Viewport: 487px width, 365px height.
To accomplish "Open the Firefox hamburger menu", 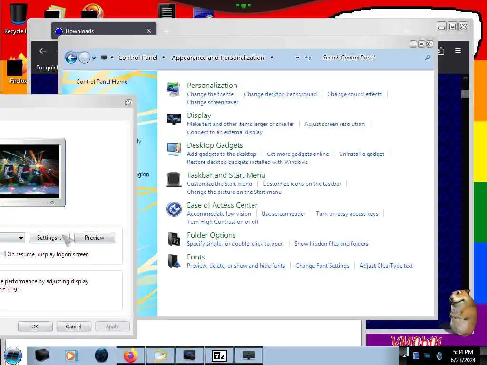I will (x=458, y=50).
